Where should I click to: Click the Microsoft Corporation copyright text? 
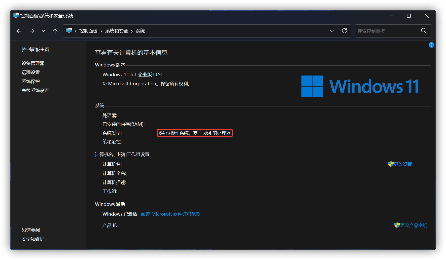pos(147,84)
